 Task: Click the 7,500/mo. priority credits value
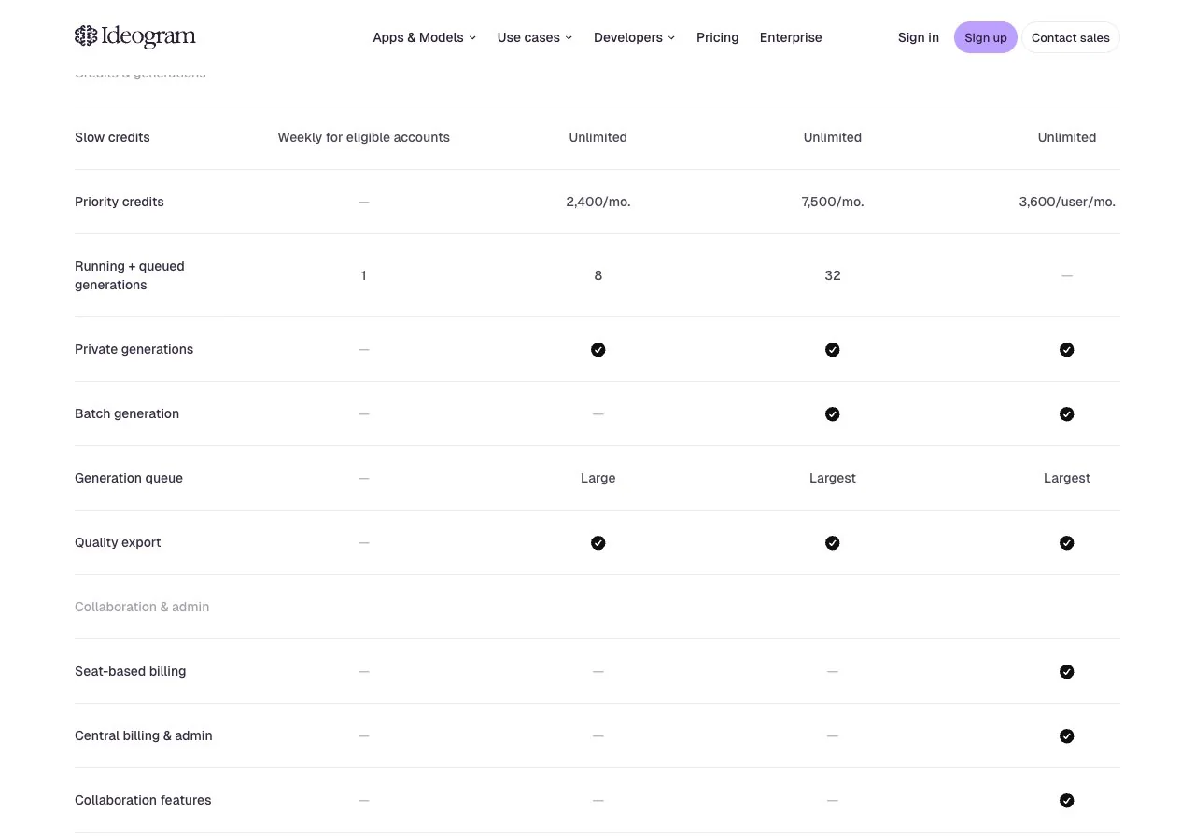click(x=833, y=202)
